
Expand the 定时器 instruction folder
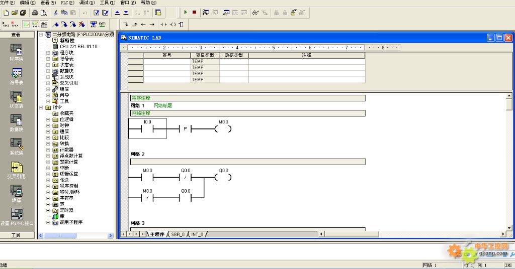click(48, 210)
